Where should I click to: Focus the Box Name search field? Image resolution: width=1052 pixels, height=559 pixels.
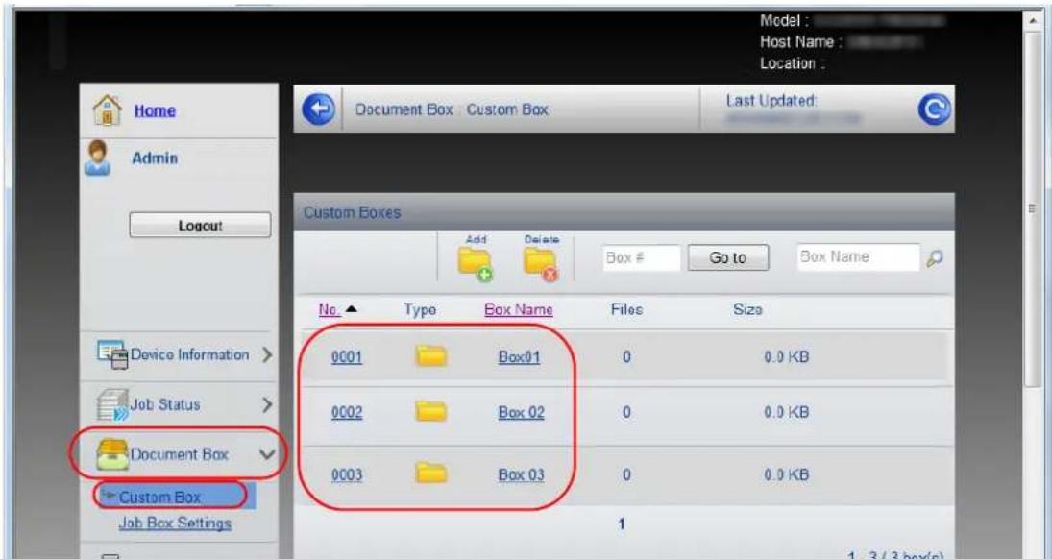[857, 257]
